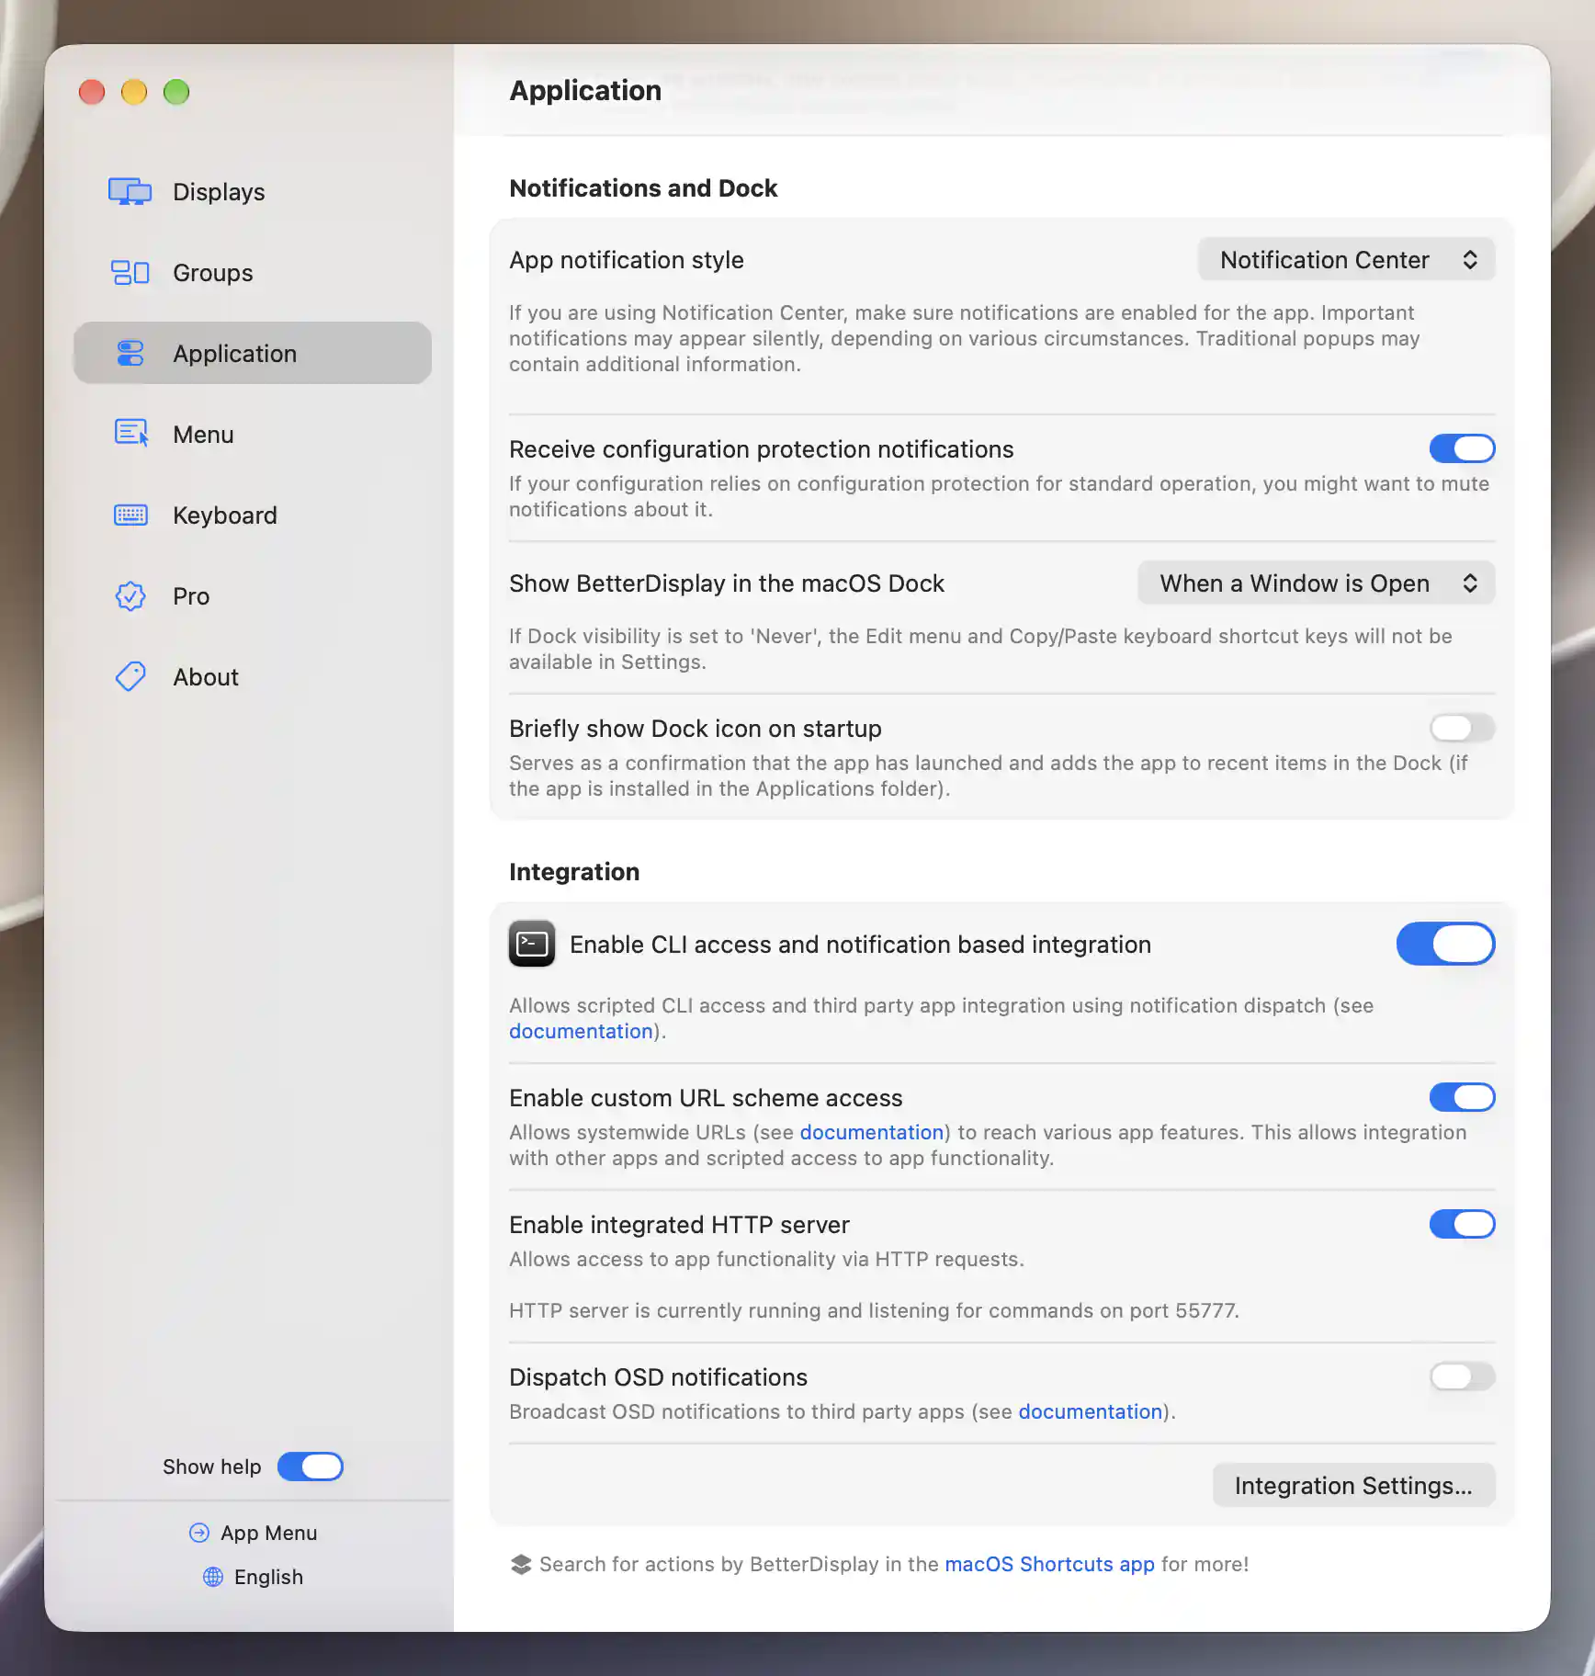Disable configuration protection notifications toggle
The image size is (1595, 1676).
pos(1462,448)
